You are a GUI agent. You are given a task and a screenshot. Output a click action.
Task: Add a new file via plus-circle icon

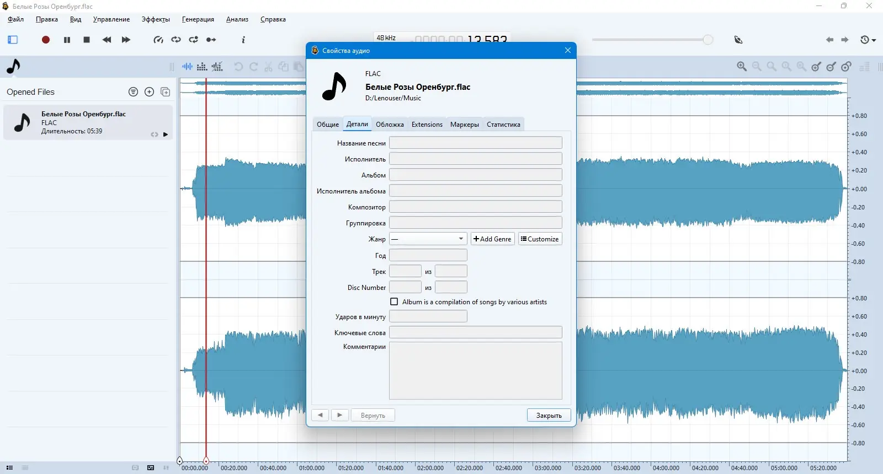[149, 92]
